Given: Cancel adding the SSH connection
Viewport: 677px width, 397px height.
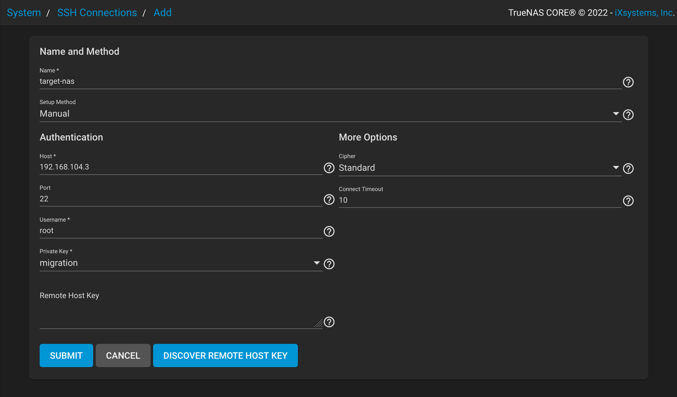Looking at the screenshot, I should pyautogui.click(x=123, y=355).
